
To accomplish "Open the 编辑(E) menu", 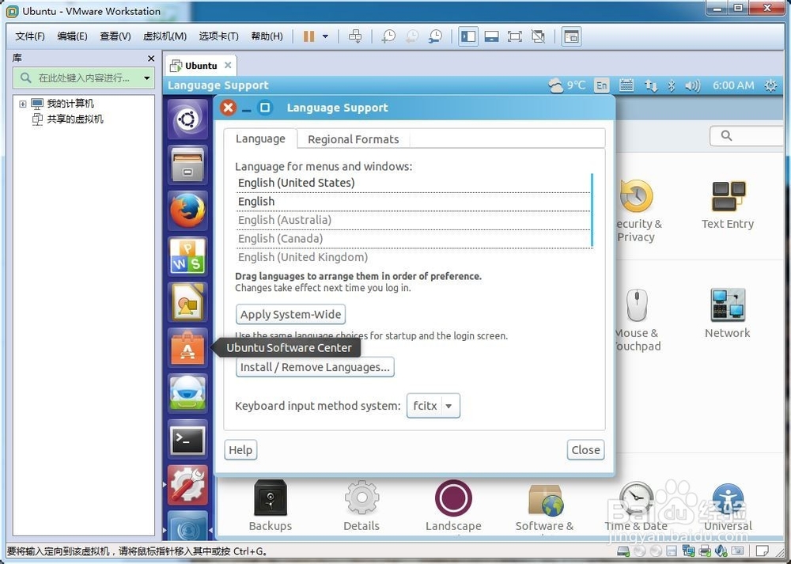I will click(x=72, y=36).
